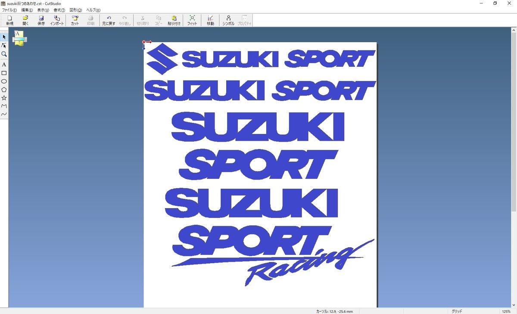The image size is (517, 314).
Task: Minimize the CutStudio window
Action: tap(481, 3)
